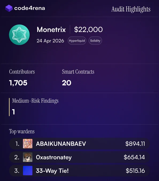
Task: Click the Top wardens heading
Action: pyautogui.click(x=22, y=131)
